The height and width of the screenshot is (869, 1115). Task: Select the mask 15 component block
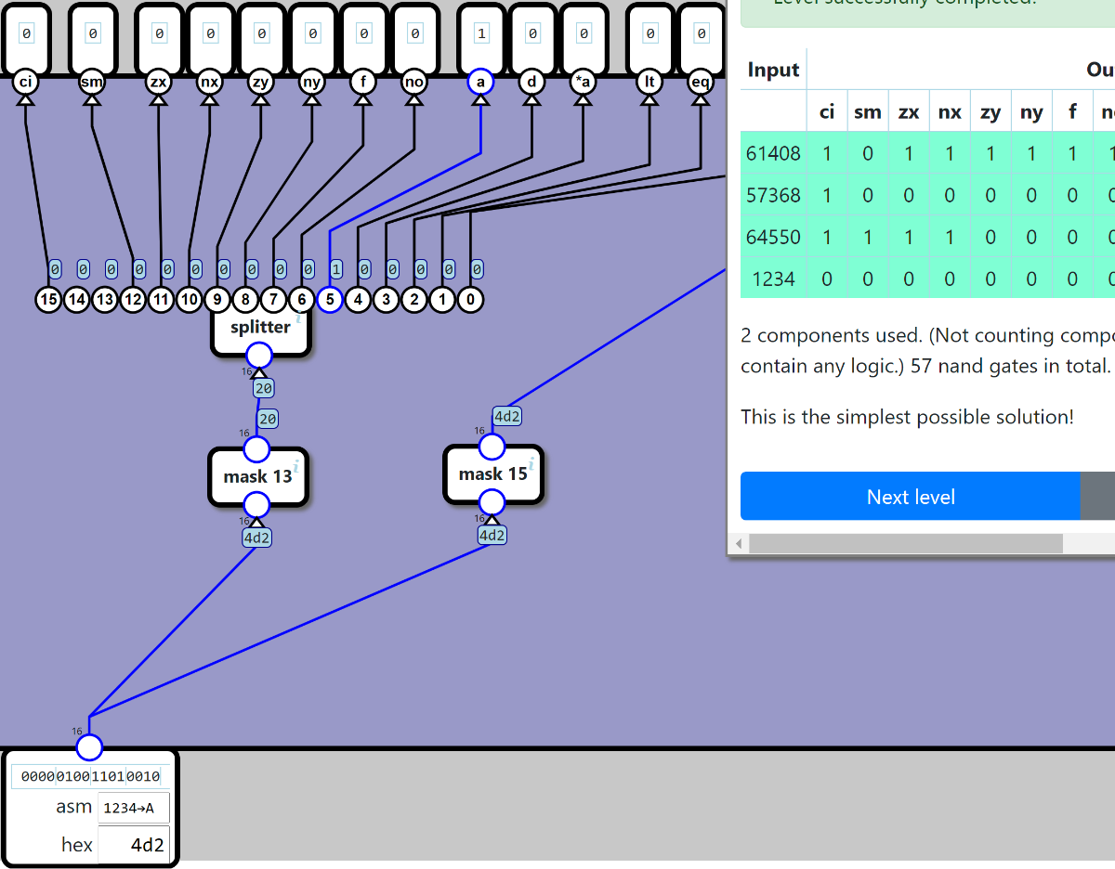point(492,474)
